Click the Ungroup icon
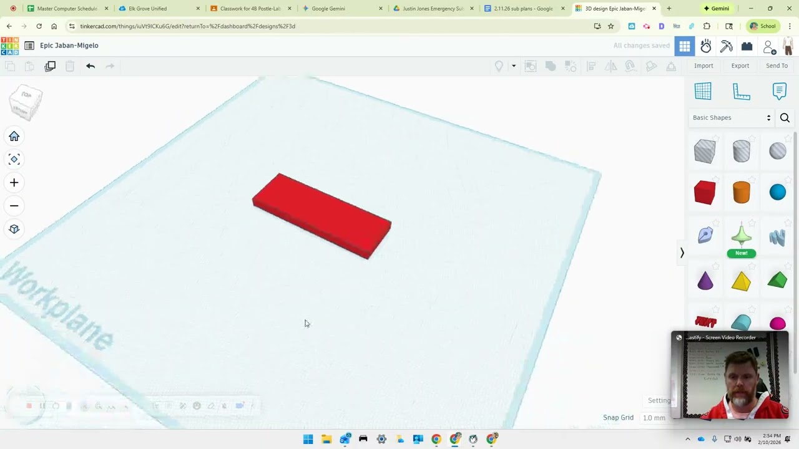Image resolution: width=799 pixels, height=449 pixels. tap(571, 66)
